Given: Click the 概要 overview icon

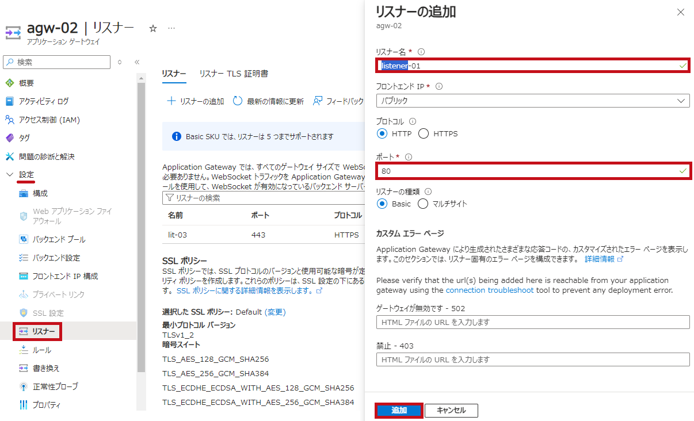Looking at the screenshot, I should click(x=9, y=83).
